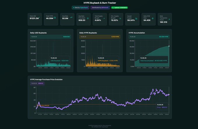Select the 46.35M Total HYPE value
The image size is (198, 129).
[49, 18]
